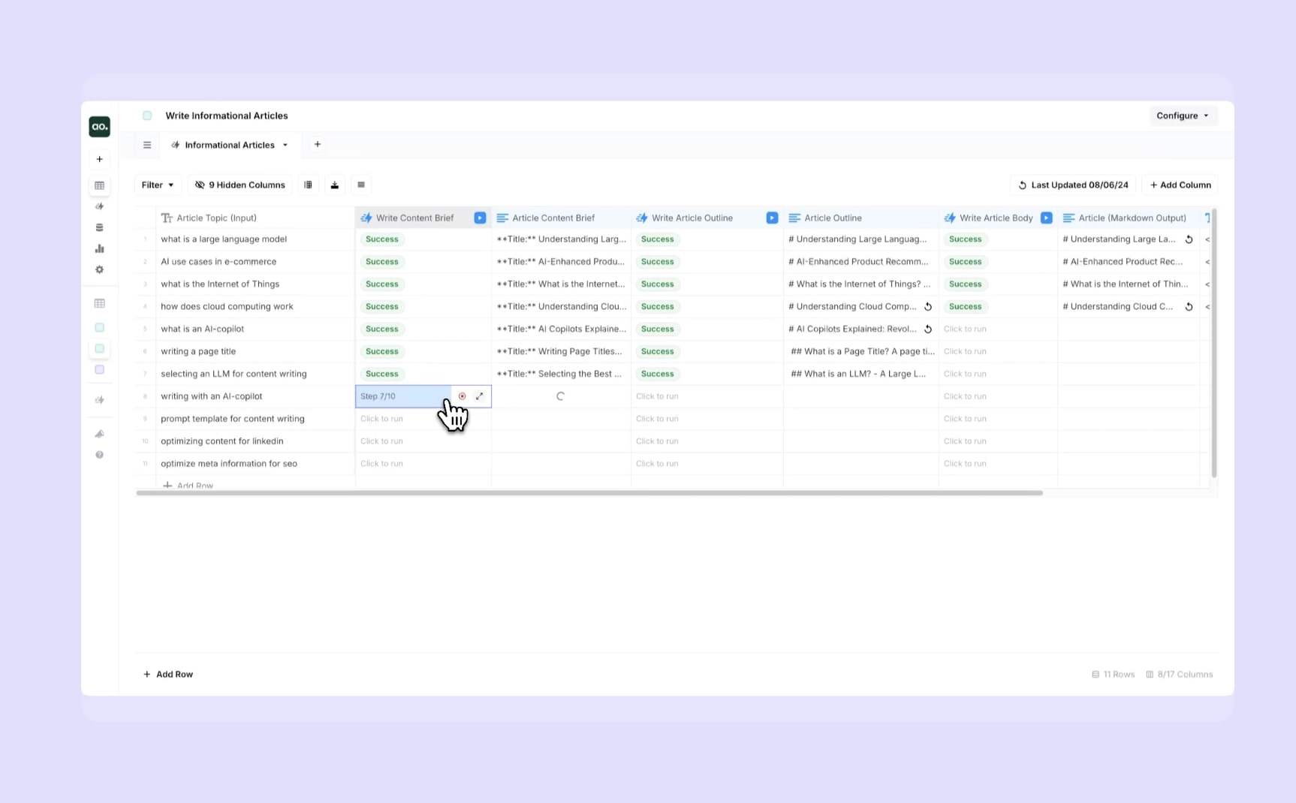Expand the Informational Articles tab chevron
The height and width of the screenshot is (803, 1296).
coord(285,145)
